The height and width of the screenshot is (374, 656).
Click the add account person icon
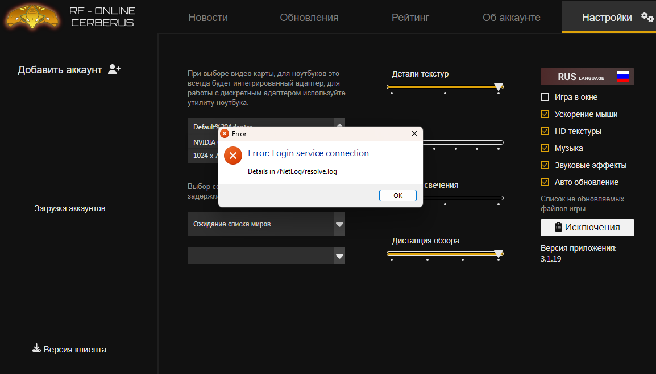pos(114,69)
